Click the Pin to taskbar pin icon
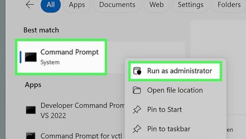 click(x=137, y=129)
